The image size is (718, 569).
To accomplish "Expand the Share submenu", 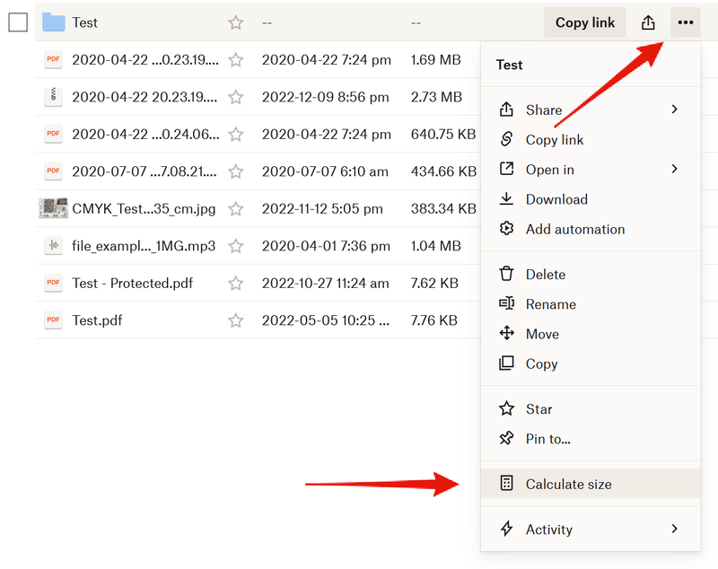I will 675,109.
